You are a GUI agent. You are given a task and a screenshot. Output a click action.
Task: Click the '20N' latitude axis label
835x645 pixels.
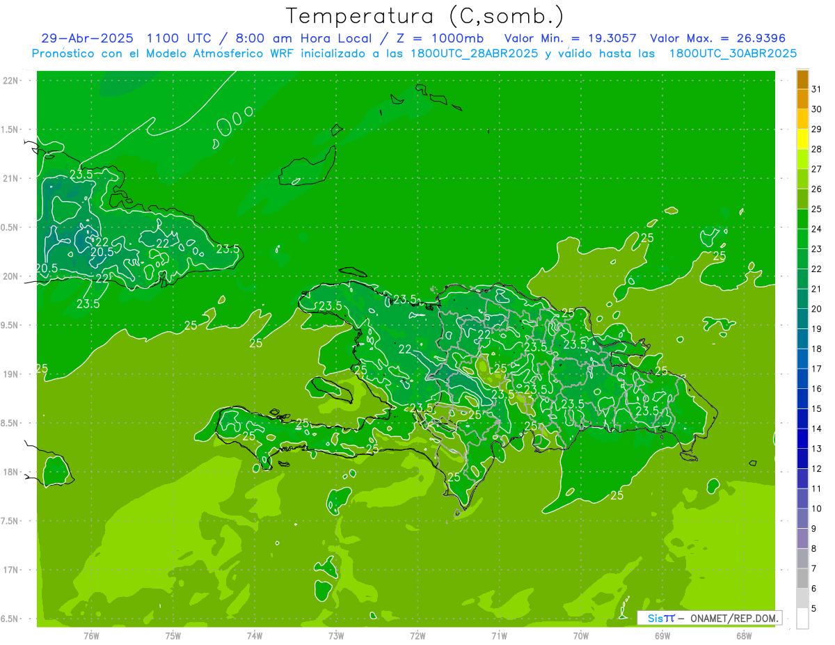12,276
